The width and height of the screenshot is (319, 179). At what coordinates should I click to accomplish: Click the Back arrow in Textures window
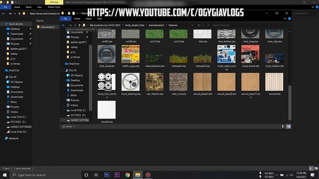[64, 25]
